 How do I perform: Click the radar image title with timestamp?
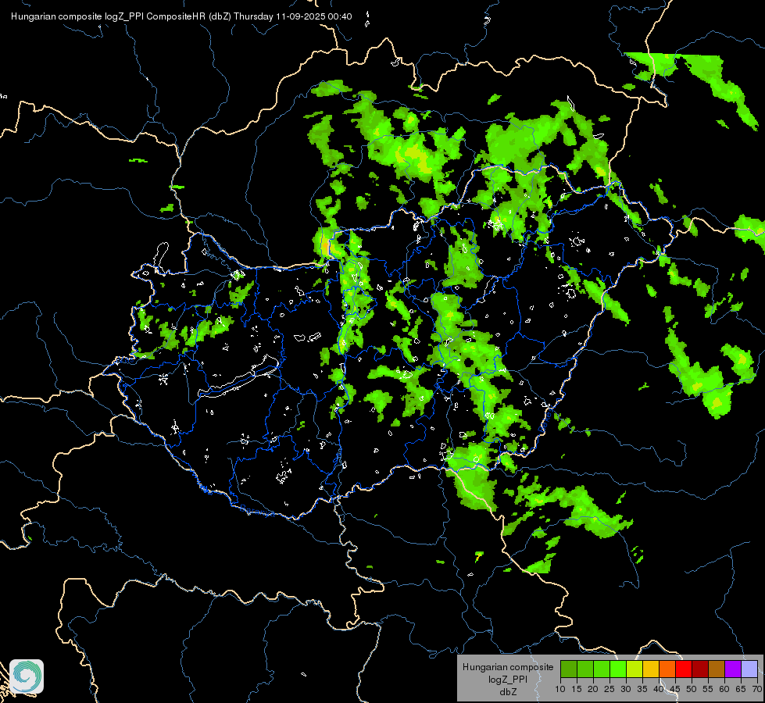(x=181, y=16)
